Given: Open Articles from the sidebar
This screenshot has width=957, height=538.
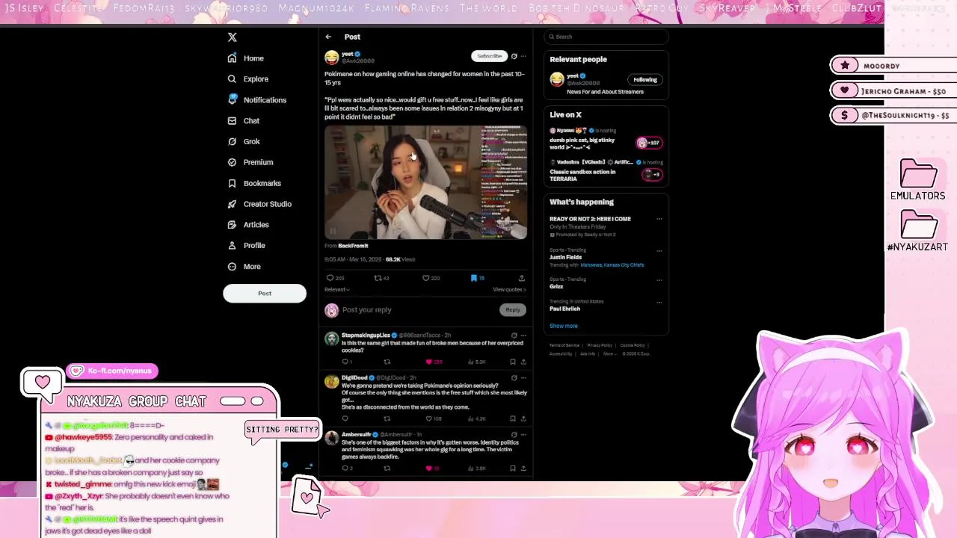Looking at the screenshot, I should click(x=247, y=225).
